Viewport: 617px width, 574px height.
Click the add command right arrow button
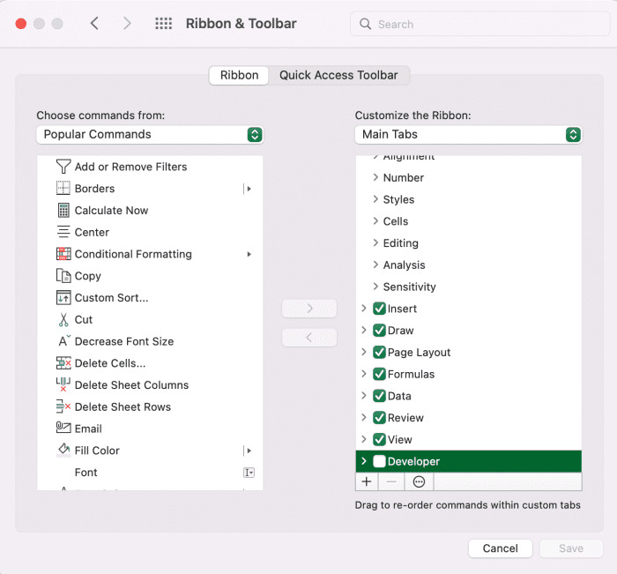[309, 309]
